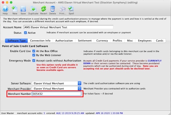Zoom the window with the green button
The width and height of the screenshot is (171, 115).
pos(11,2)
